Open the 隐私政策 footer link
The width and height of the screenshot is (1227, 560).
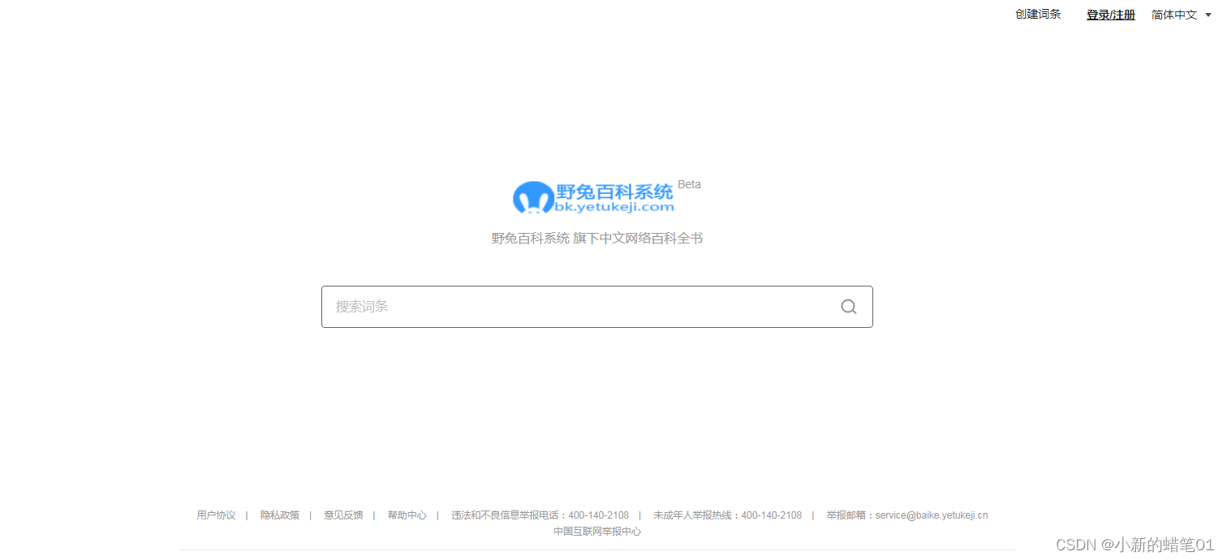point(280,515)
